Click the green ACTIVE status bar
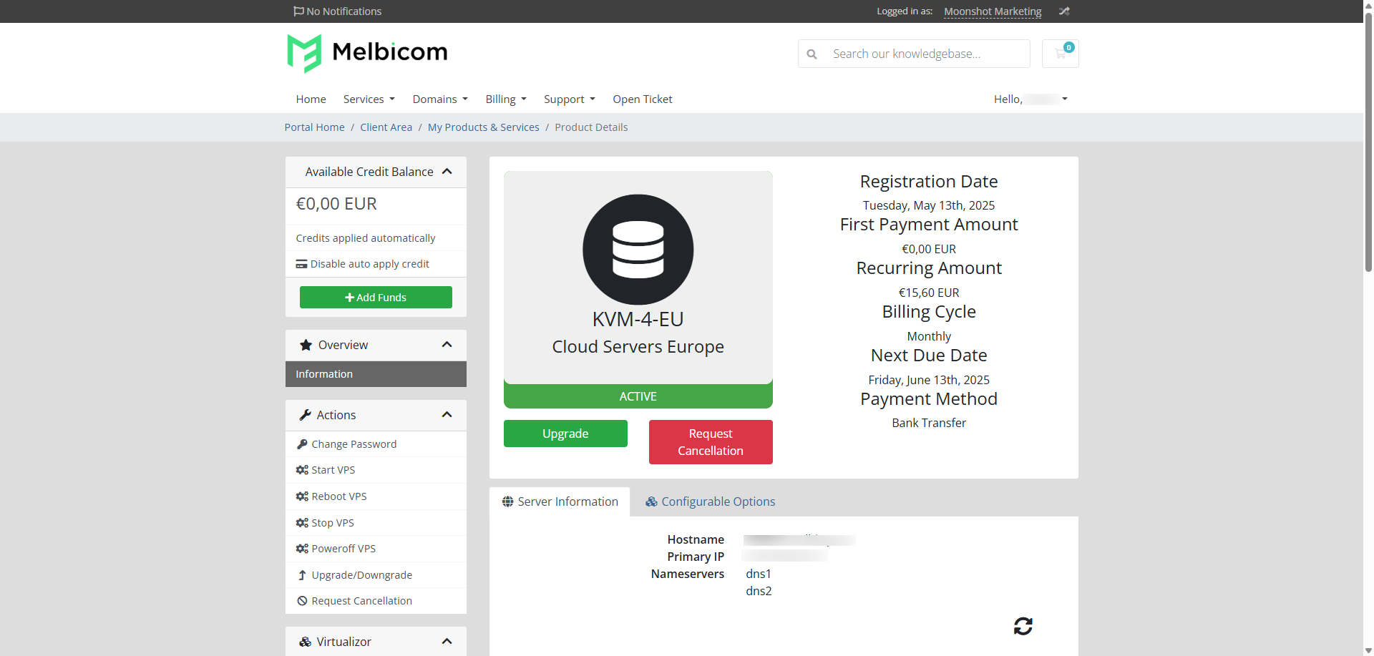 tap(638, 396)
